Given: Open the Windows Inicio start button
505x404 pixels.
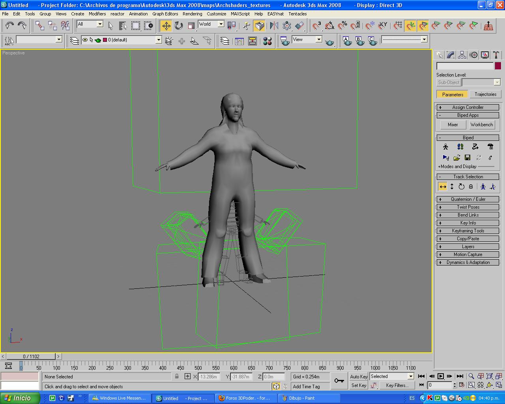Looking at the screenshot, I should point(20,398).
